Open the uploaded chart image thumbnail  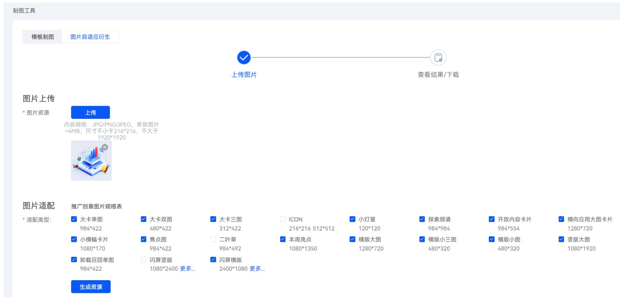point(91,161)
